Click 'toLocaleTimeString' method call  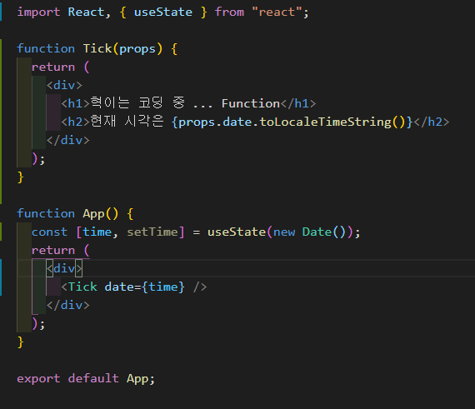click(326, 122)
